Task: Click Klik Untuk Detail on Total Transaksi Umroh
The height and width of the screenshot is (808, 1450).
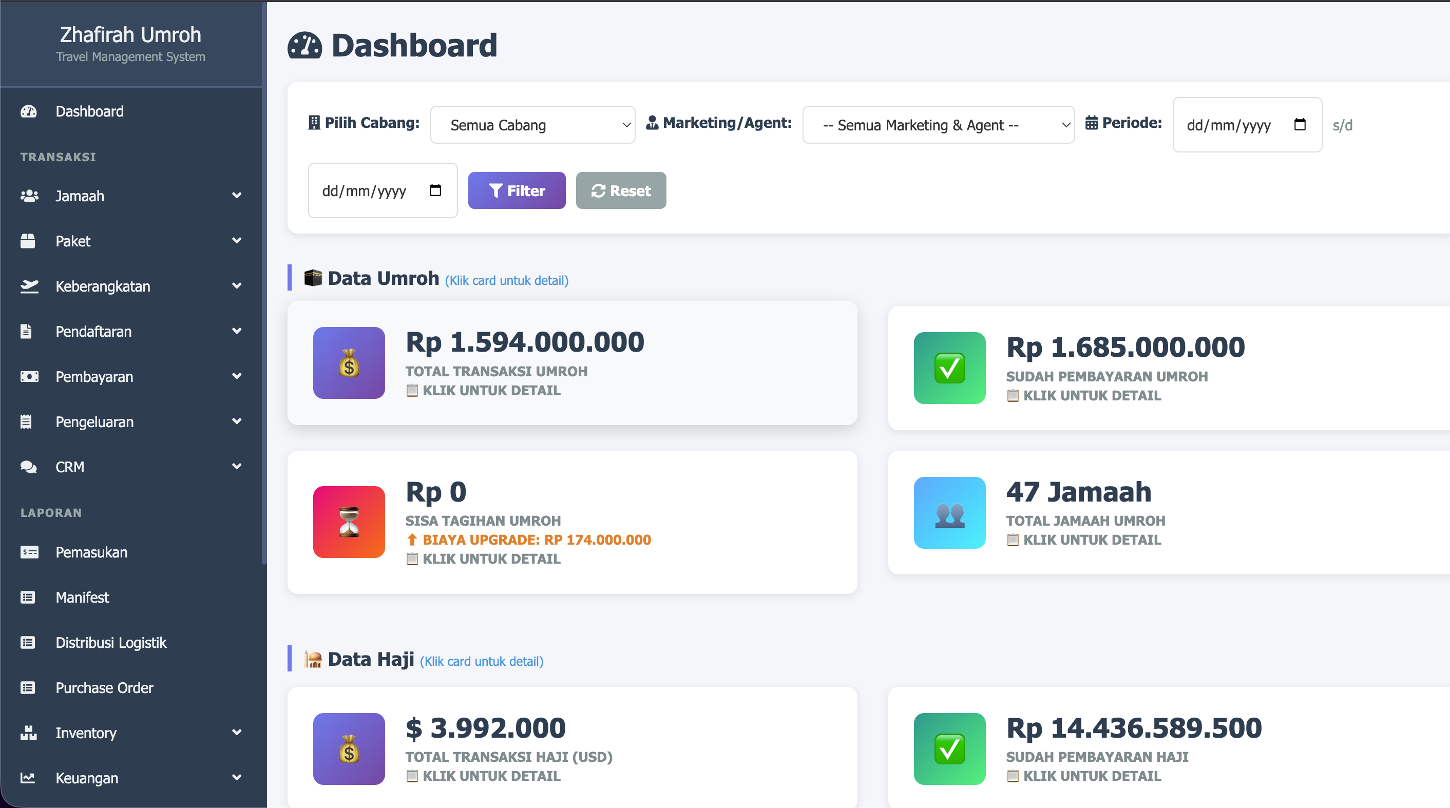Action: coord(483,391)
